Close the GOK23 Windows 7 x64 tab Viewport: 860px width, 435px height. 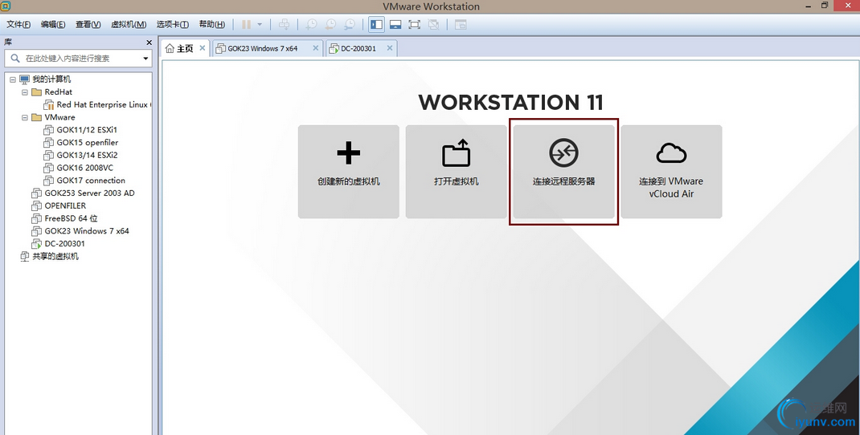(315, 48)
